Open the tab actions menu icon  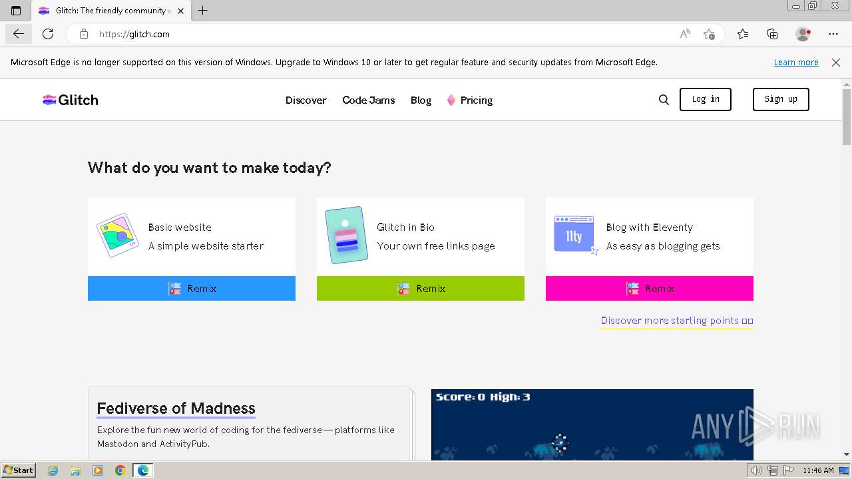pyautogui.click(x=16, y=11)
